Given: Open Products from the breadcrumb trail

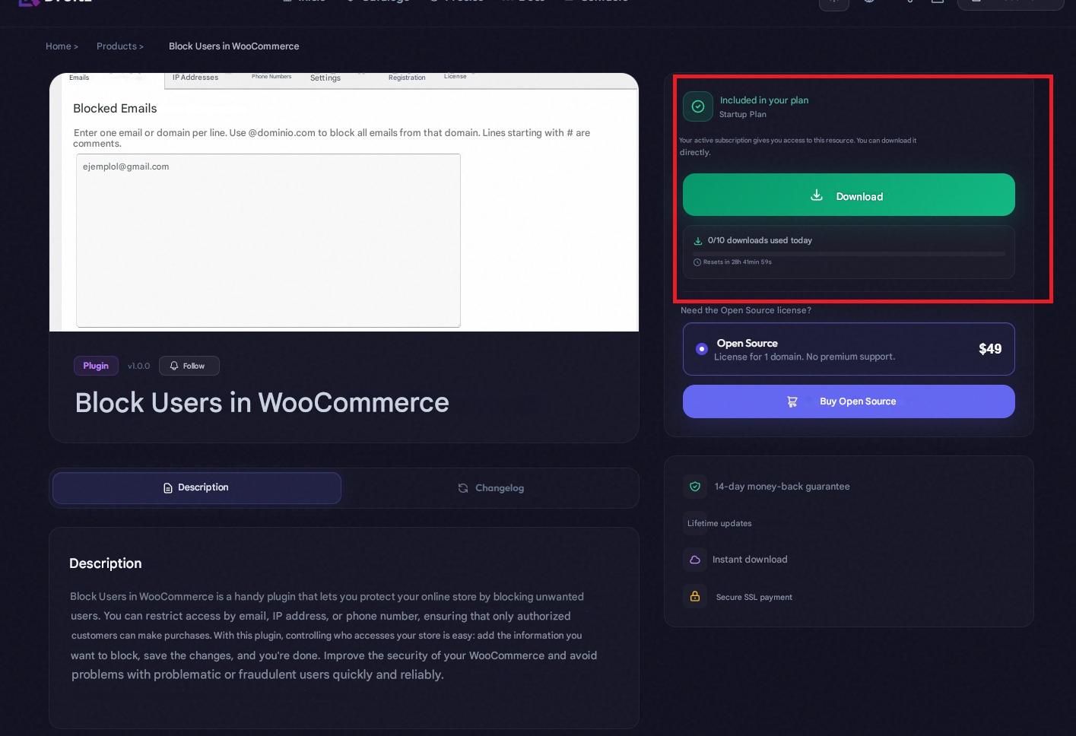Looking at the screenshot, I should (x=116, y=46).
